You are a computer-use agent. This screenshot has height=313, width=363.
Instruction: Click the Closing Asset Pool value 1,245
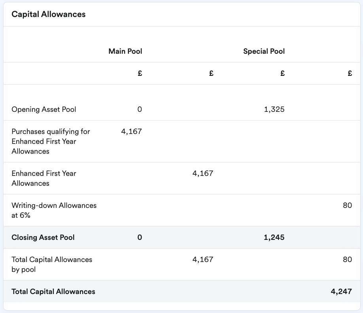click(x=274, y=238)
